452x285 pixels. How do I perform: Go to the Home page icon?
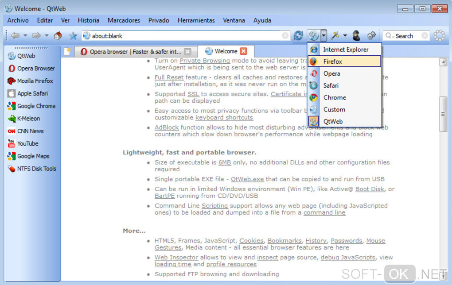(58, 36)
